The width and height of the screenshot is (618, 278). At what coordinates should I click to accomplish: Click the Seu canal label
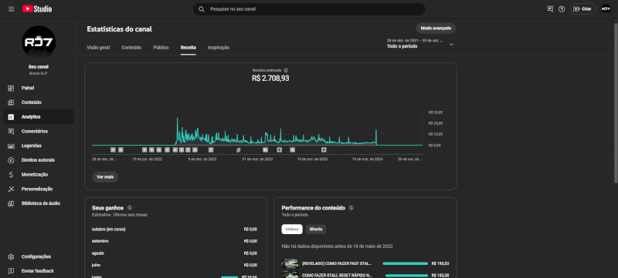click(39, 67)
